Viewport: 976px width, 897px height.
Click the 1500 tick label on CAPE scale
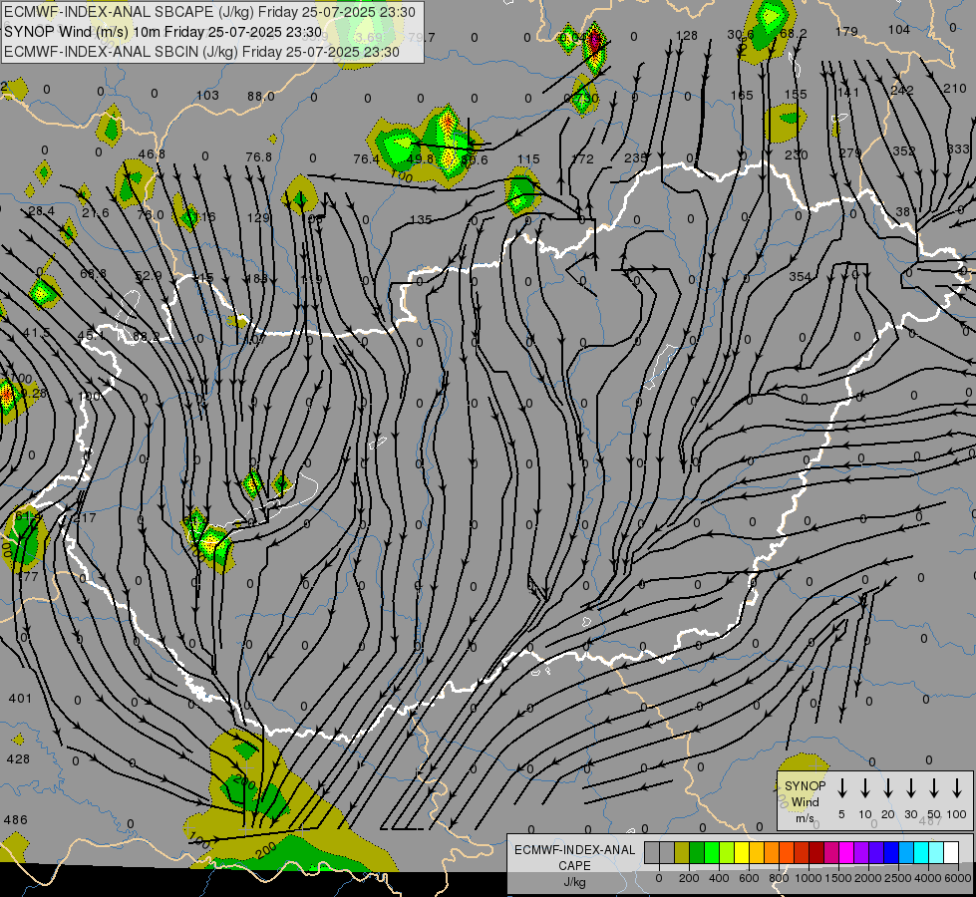[838, 878]
